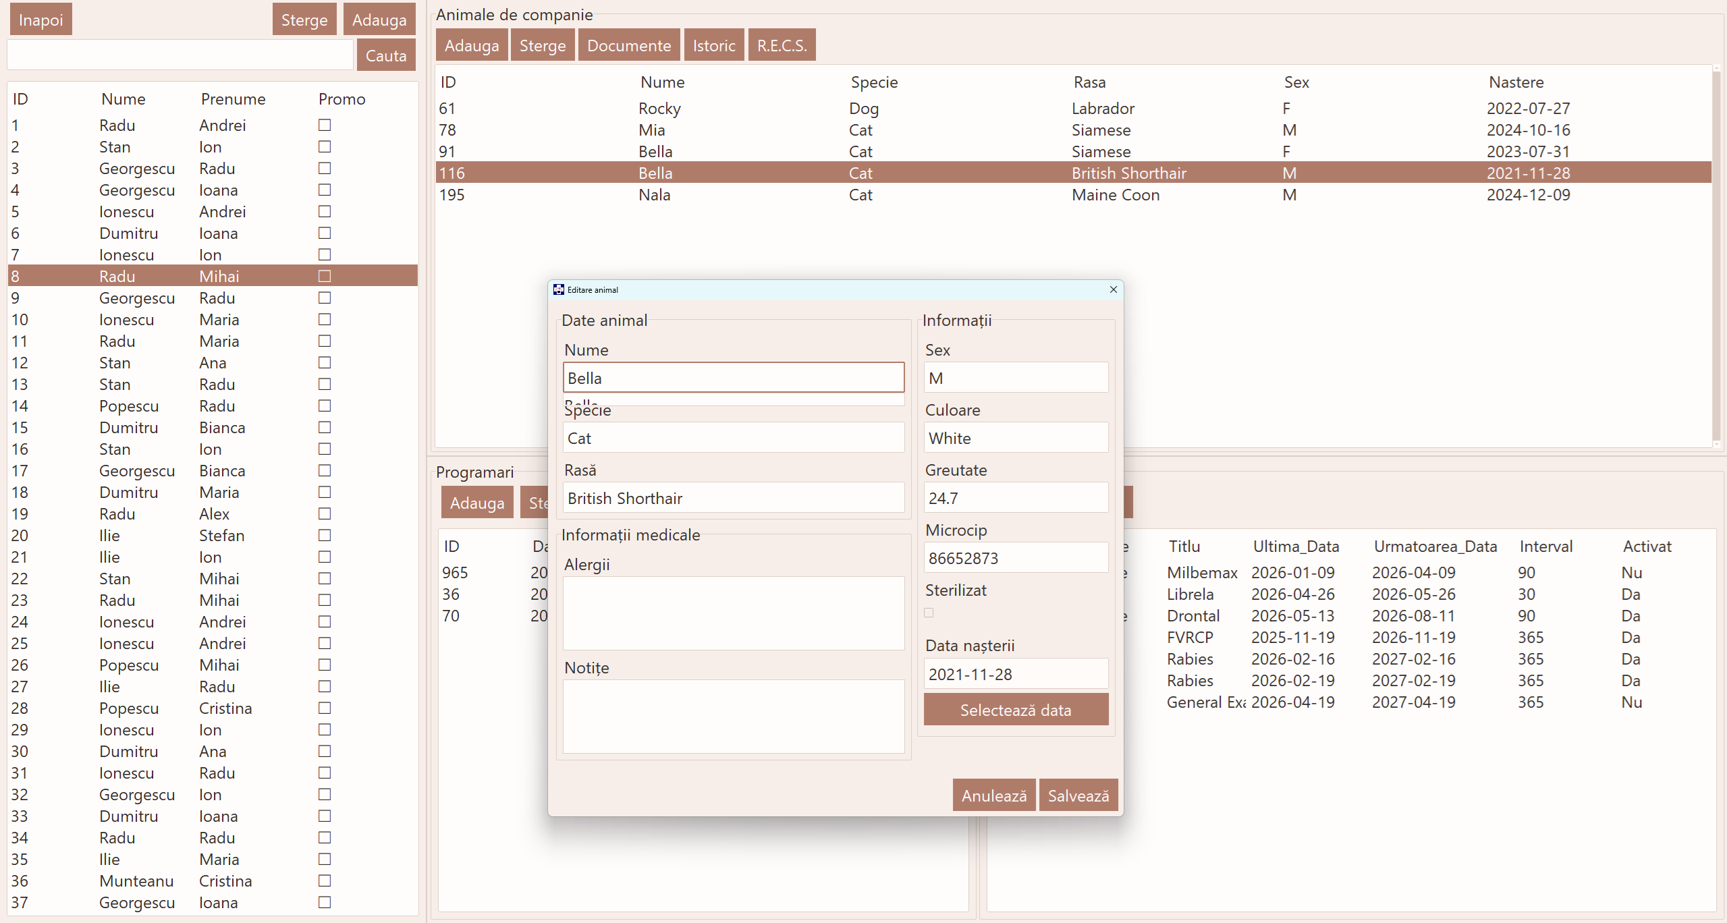
Task: Click Adauga under Animale de companie
Action: (x=472, y=45)
